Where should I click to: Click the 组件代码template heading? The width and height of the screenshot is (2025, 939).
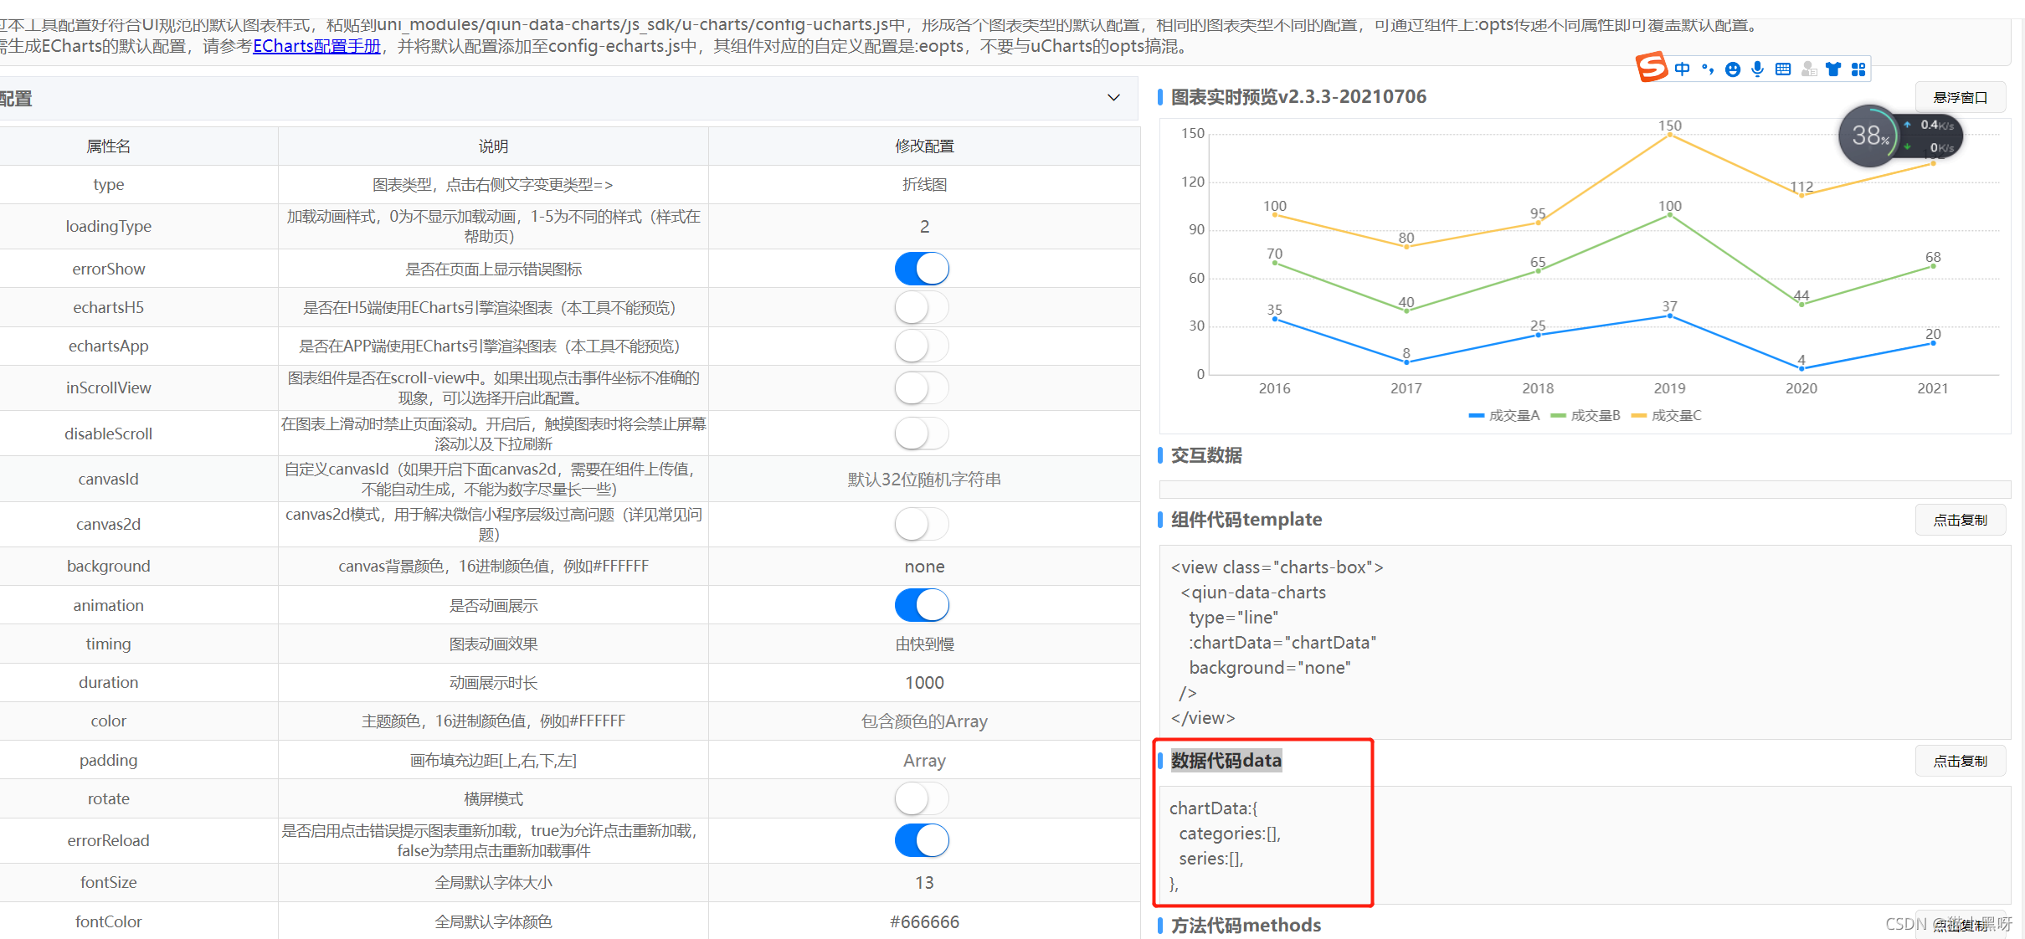click(1246, 520)
